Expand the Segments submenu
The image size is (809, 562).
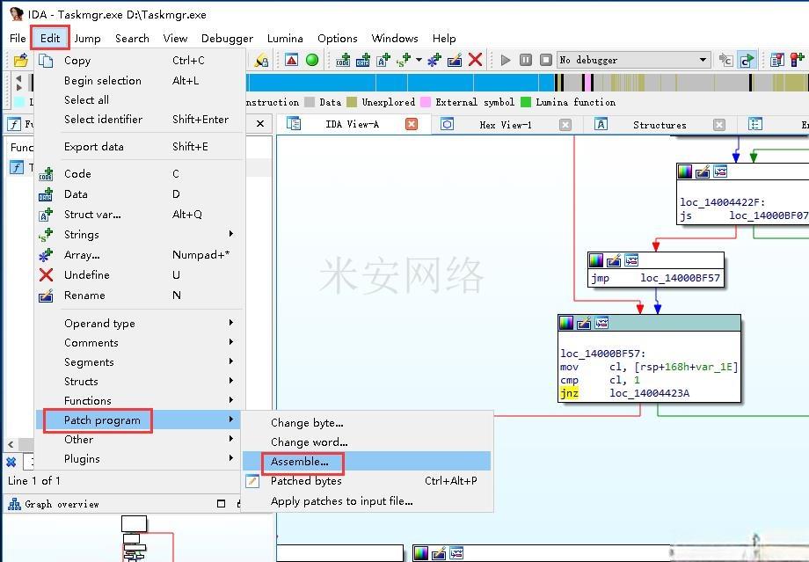click(231, 361)
